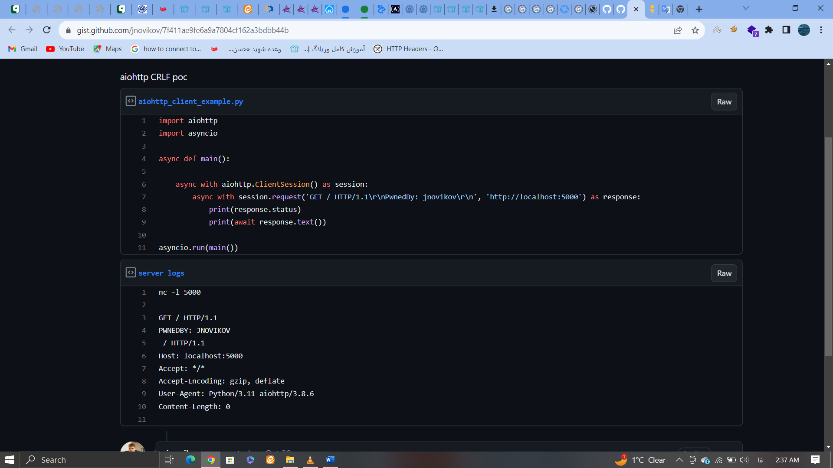
Task: Switch to the first green tab
Action: [x=15, y=9]
